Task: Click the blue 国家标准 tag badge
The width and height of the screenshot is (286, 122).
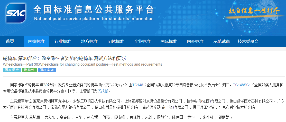Action: click(x=12, y=70)
